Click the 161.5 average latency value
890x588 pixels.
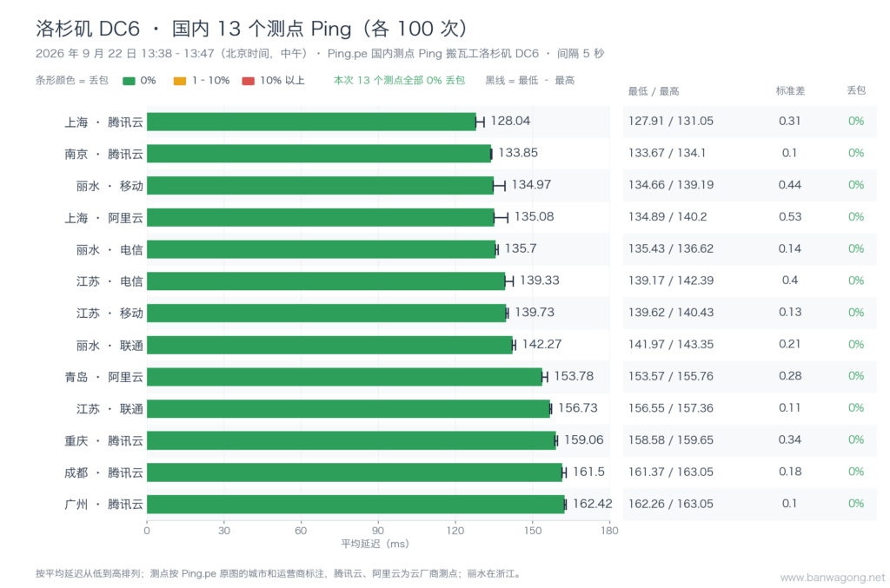pyautogui.click(x=588, y=472)
